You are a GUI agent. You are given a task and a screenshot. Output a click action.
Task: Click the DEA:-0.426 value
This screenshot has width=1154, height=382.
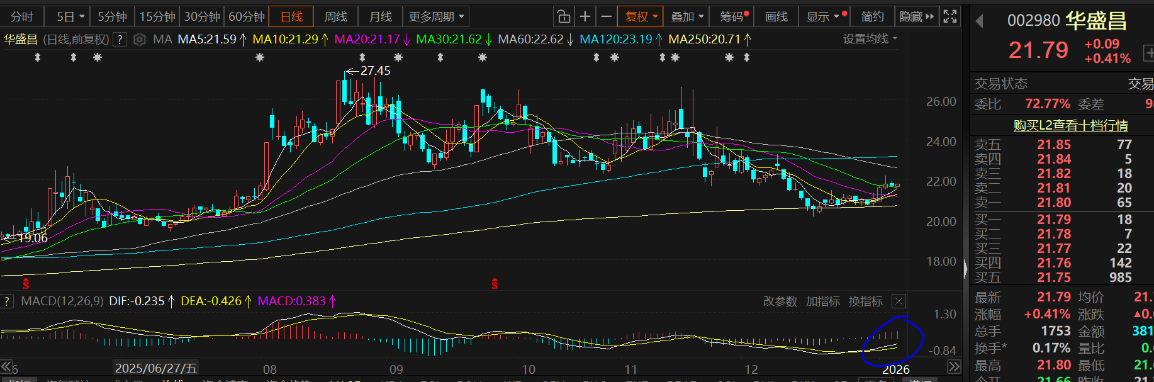pos(211,301)
